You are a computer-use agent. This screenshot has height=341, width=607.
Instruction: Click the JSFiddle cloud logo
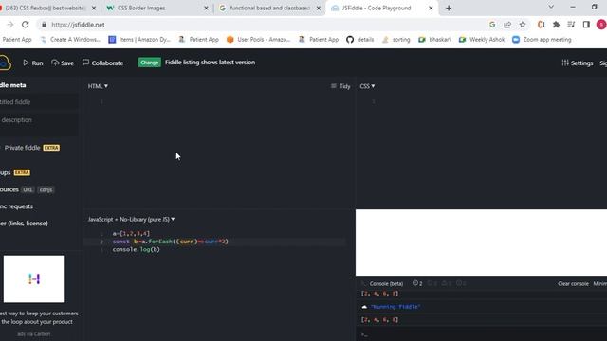pos(5,63)
